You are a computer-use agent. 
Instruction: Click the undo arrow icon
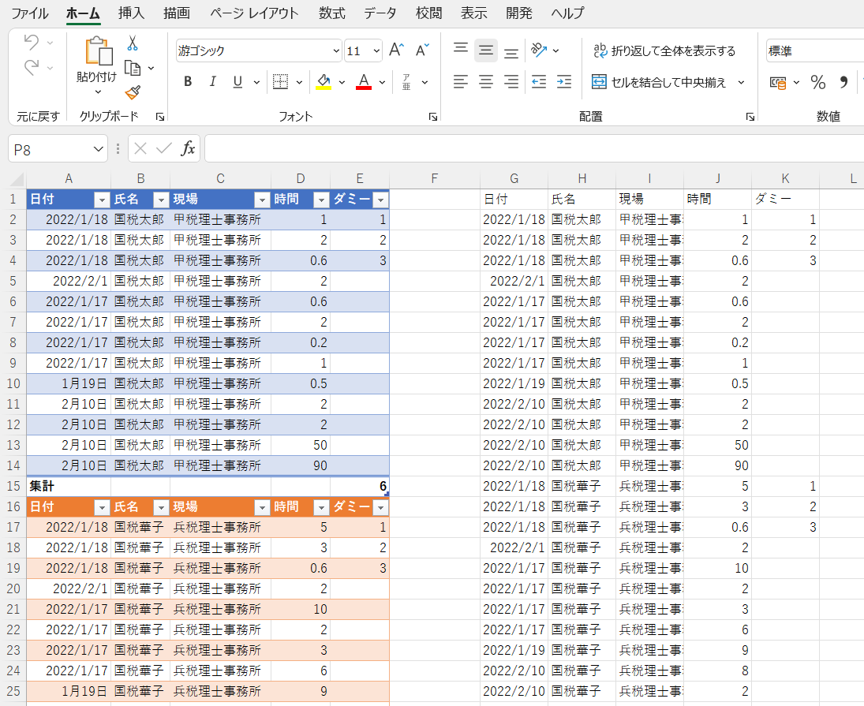[x=32, y=43]
